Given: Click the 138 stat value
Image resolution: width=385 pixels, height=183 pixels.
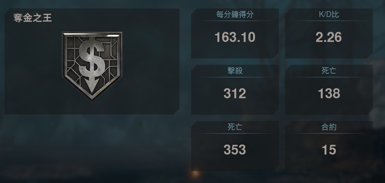Looking at the screenshot, I should coord(329,94).
